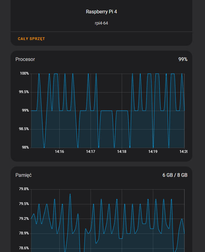
Task: Click the 79.5% y-axis label on memory chart
Action: [24, 204]
